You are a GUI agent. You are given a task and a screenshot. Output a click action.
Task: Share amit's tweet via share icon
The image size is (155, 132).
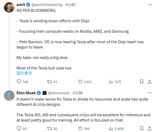pos(150,82)
